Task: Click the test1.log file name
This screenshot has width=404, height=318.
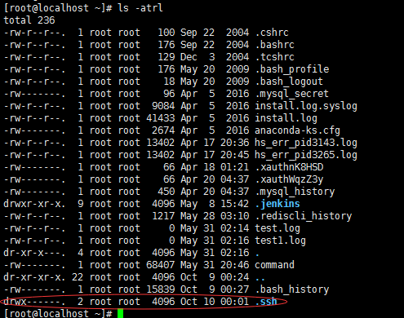Action: (280, 241)
